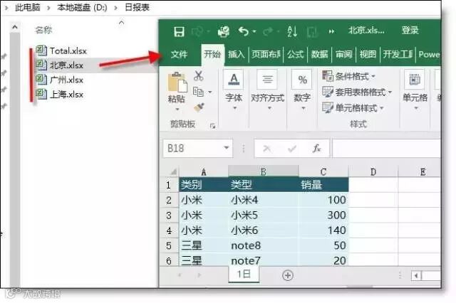Click the Save icon in Excel toolbar
Image resolution: width=456 pixels, height=303 pixels.
tap(179, 31)
